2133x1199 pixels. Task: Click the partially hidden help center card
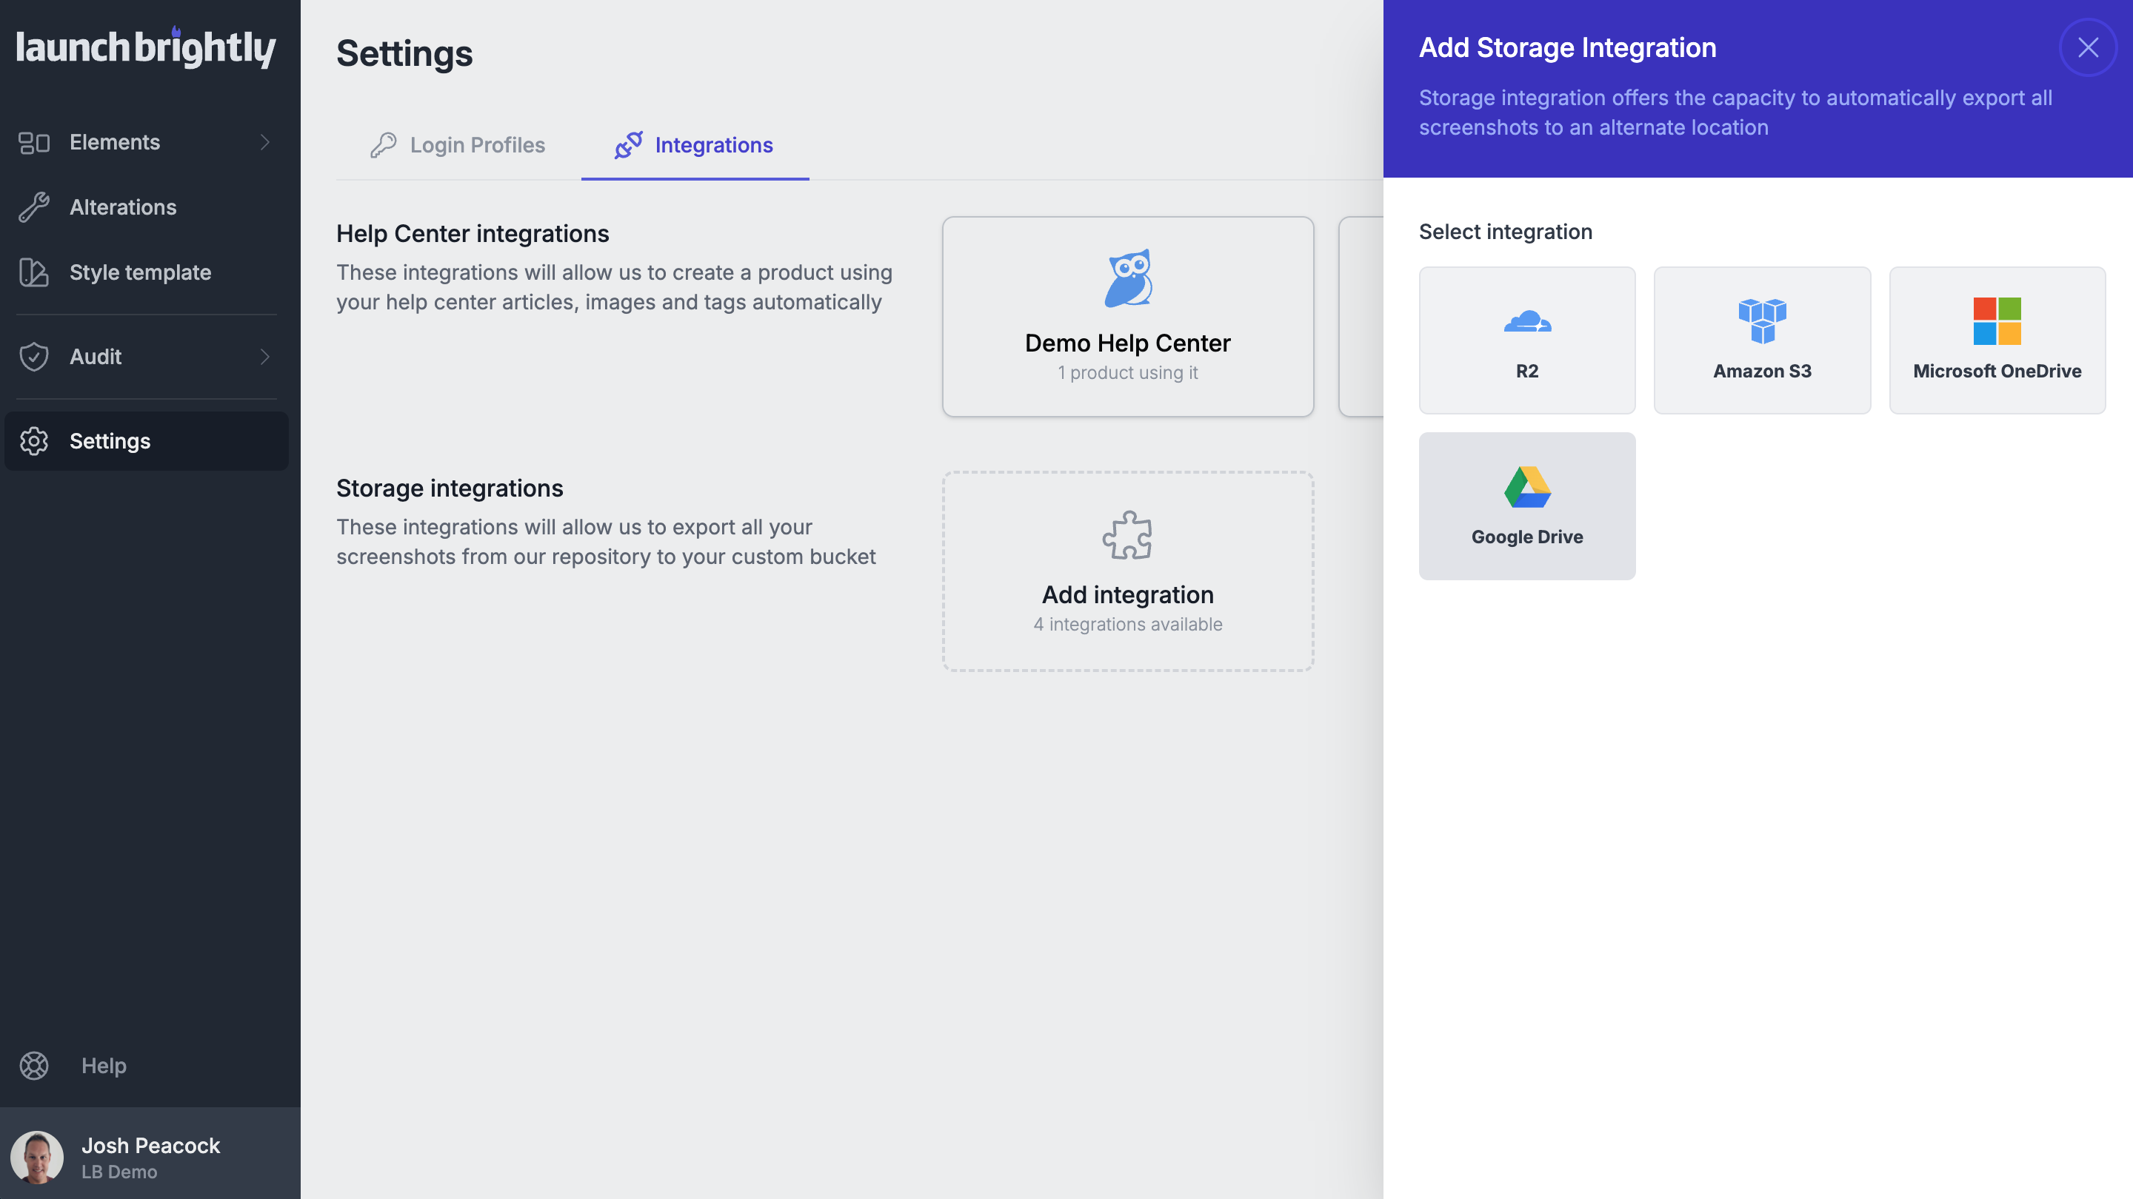click(1361, 316)
